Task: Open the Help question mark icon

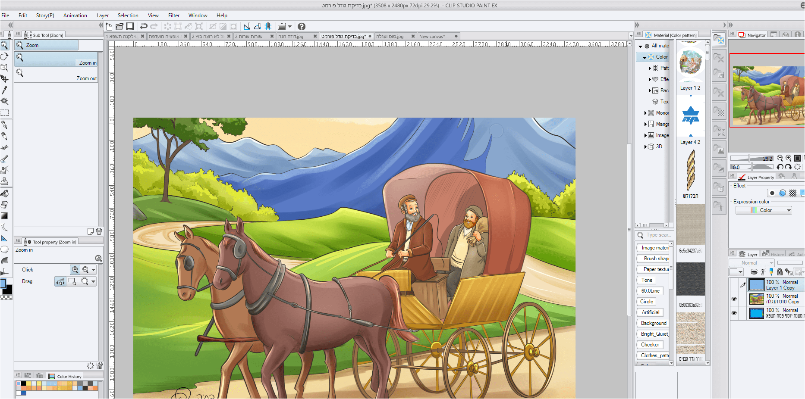Action: (302, 26)
